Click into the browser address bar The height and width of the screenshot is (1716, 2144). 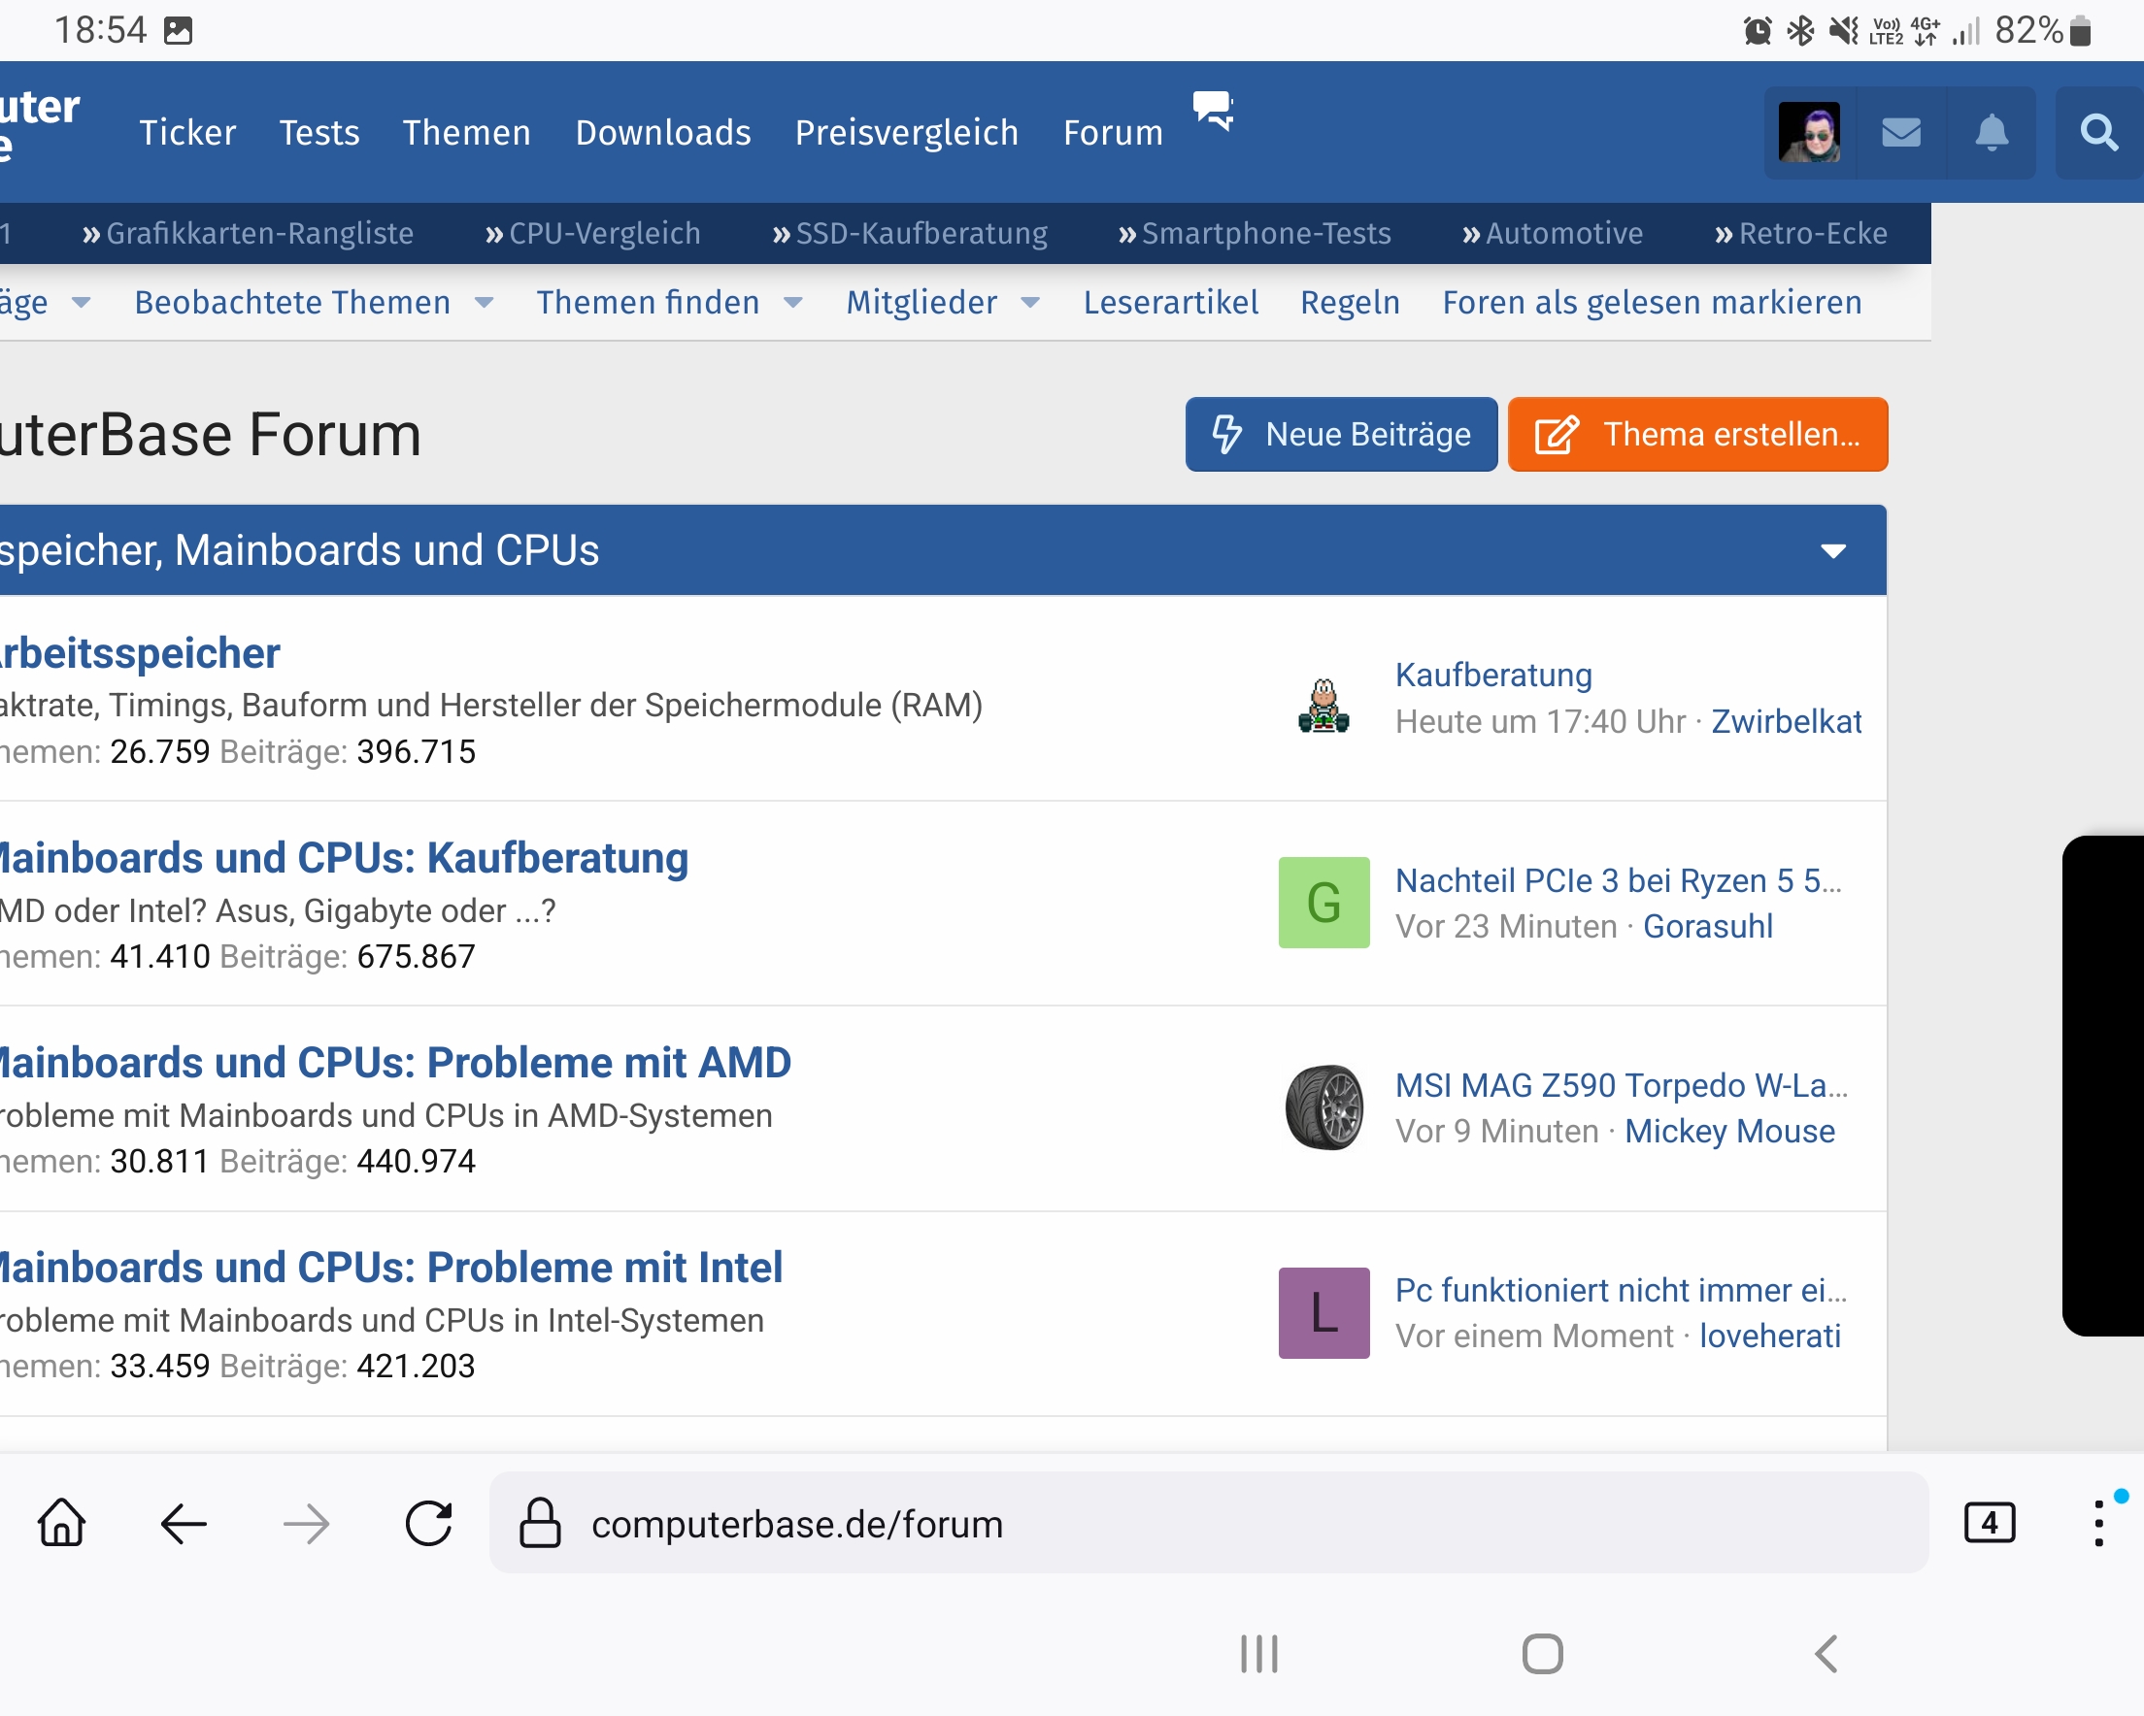[x=895, y=1524]
